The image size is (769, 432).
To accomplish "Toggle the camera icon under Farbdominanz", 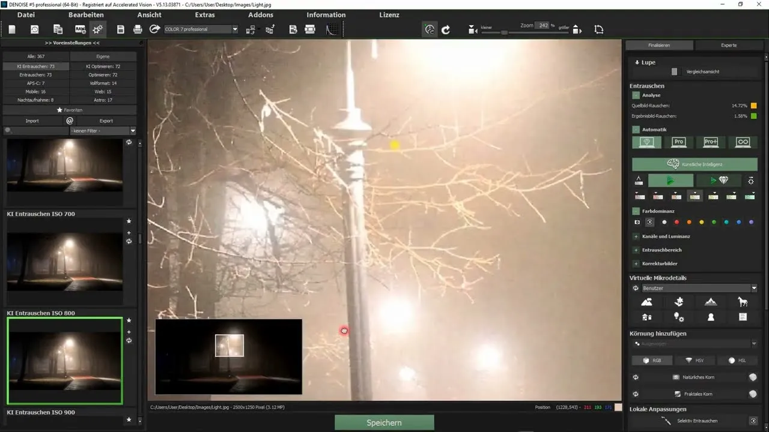I will [637, 222].
